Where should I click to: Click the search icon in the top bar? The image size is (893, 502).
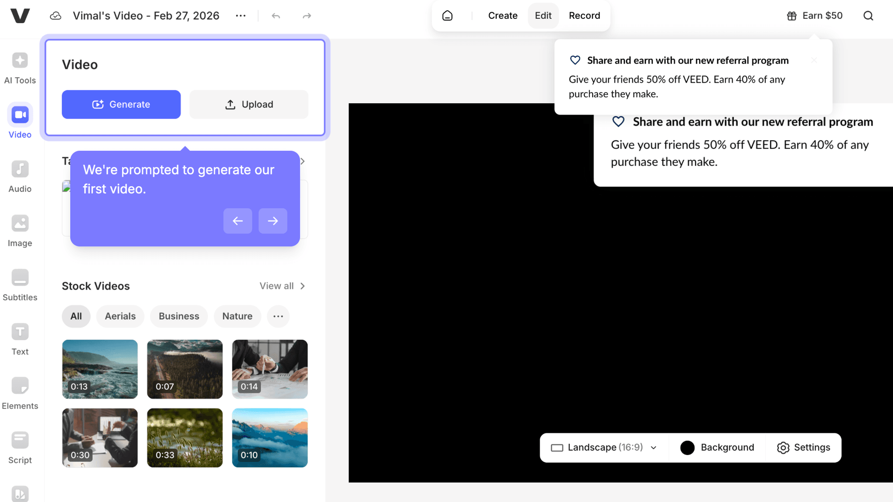pyautogui.click(x=868, y=16)
